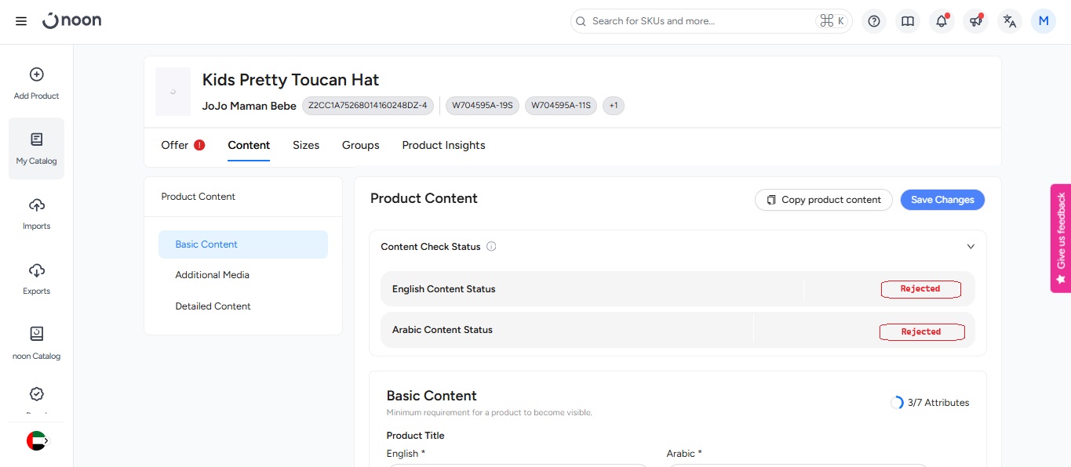Open the notifications bell
This screenshot has height=467, width=1071.
(x=942, y=21)
